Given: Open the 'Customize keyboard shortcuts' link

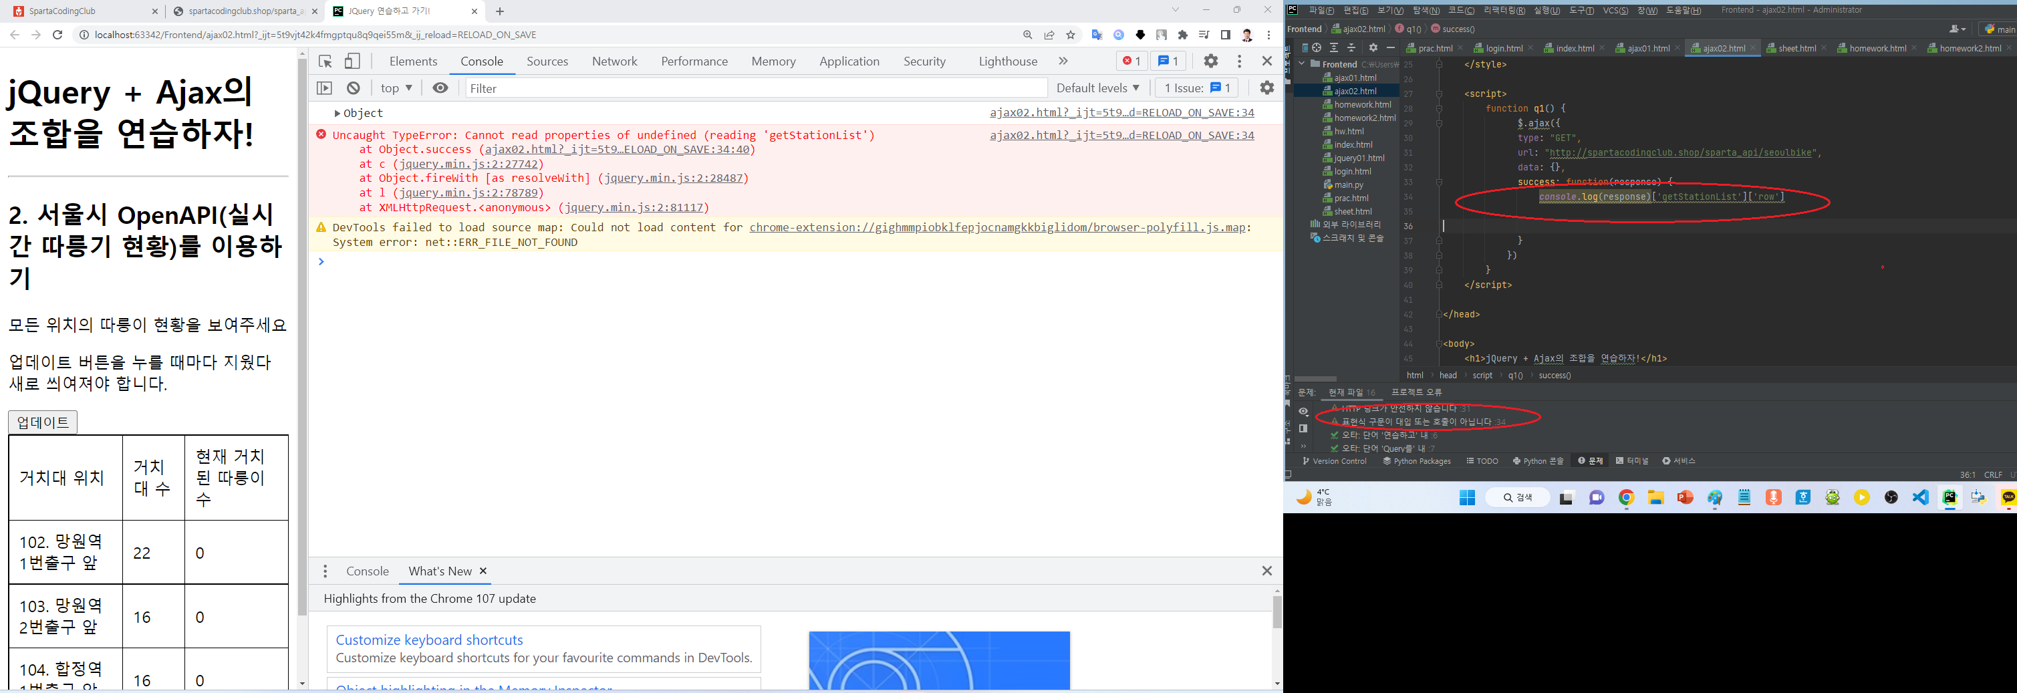Looking at the screenshot, I should tap(429, 640).
